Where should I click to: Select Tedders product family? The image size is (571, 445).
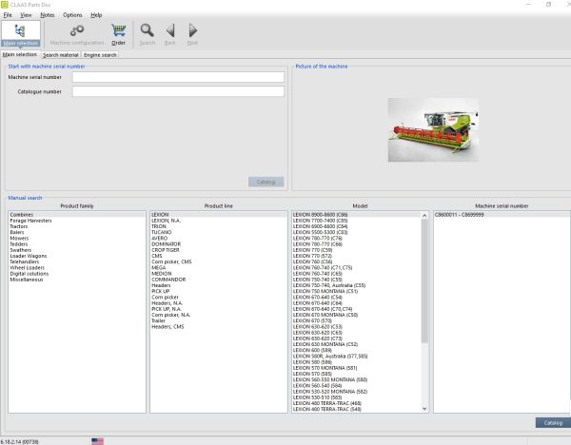(77, 244)
